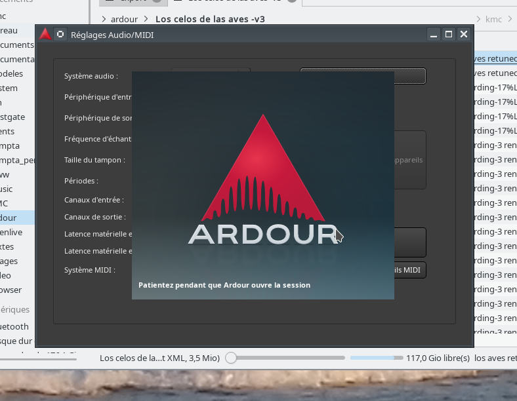Viewport: 517px width, 401px height.
Task: Minimize the Réglages Audio/MIDI window
Action: tap(434, 34)
